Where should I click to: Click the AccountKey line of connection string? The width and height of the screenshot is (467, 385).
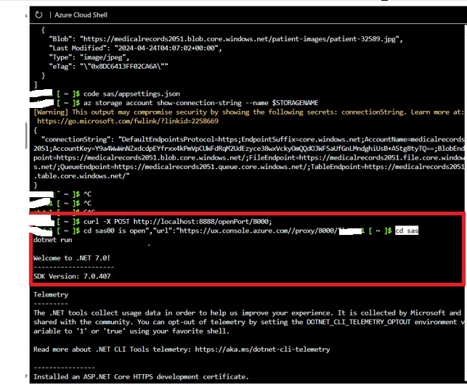click(x=248, y=149)
